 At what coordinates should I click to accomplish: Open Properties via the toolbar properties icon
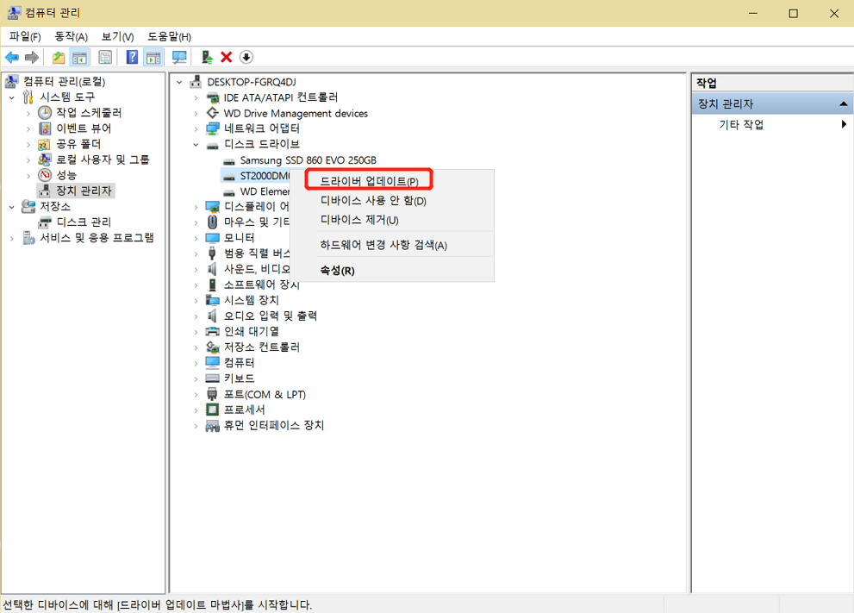[x=104, y=57]
